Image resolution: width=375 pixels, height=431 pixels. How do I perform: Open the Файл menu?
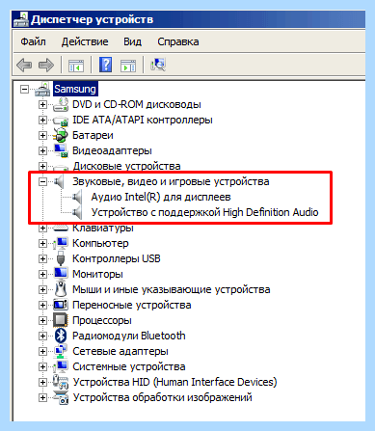pyautogui.click(x=33, y=41)
